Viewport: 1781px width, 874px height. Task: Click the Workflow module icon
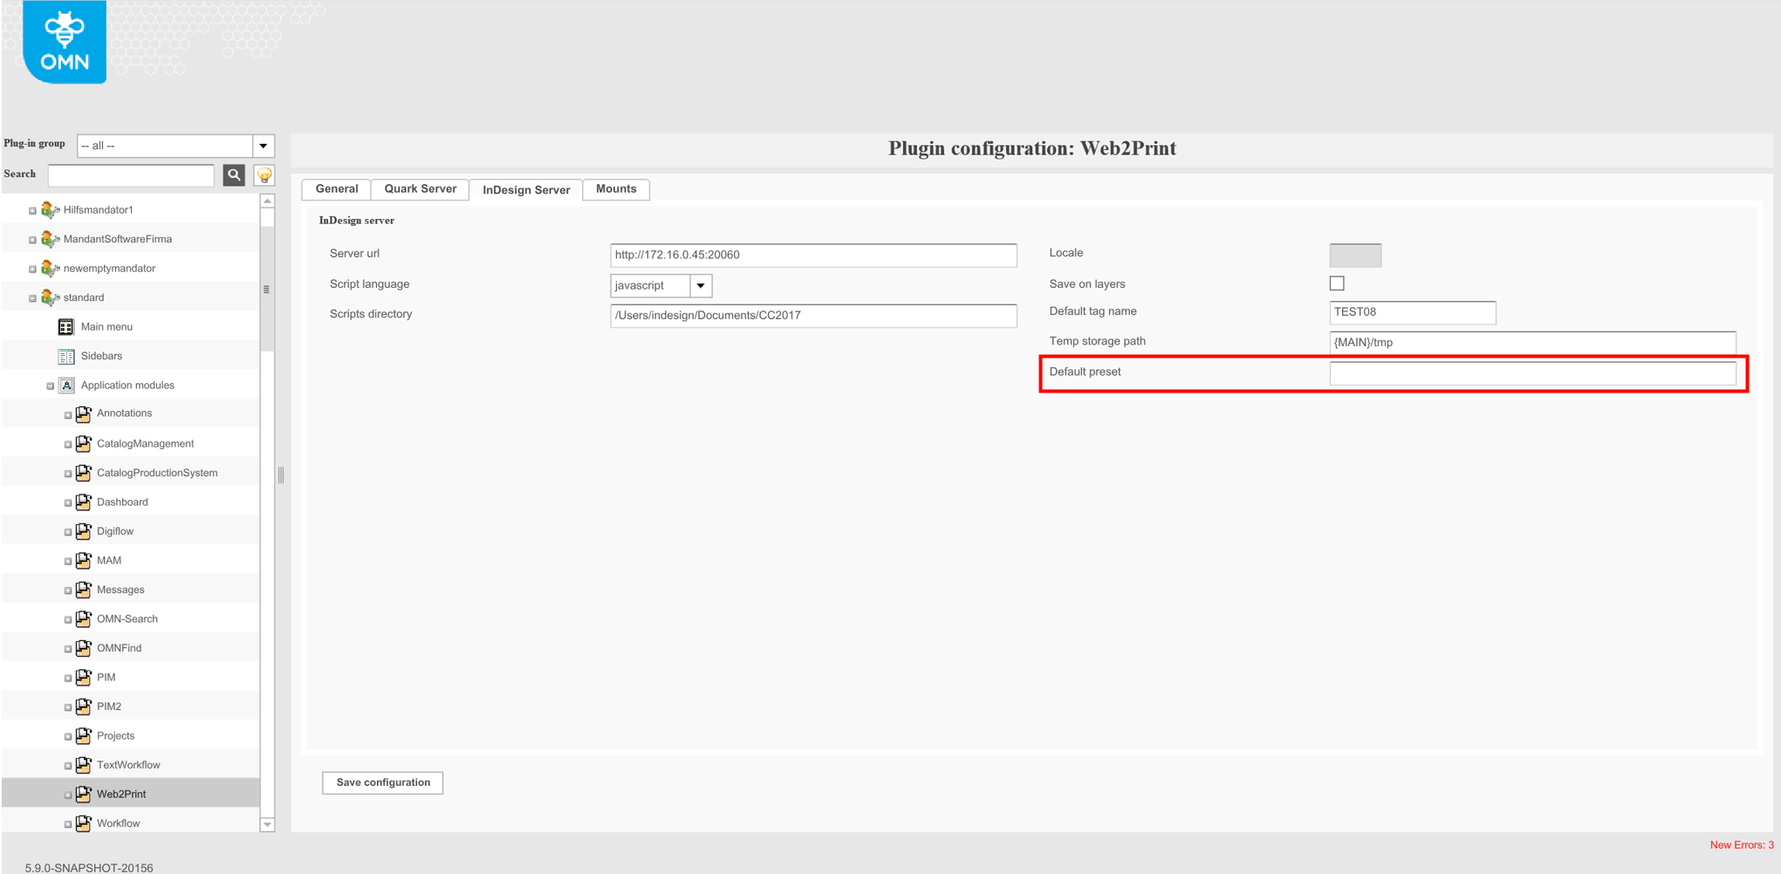(84, 823)
